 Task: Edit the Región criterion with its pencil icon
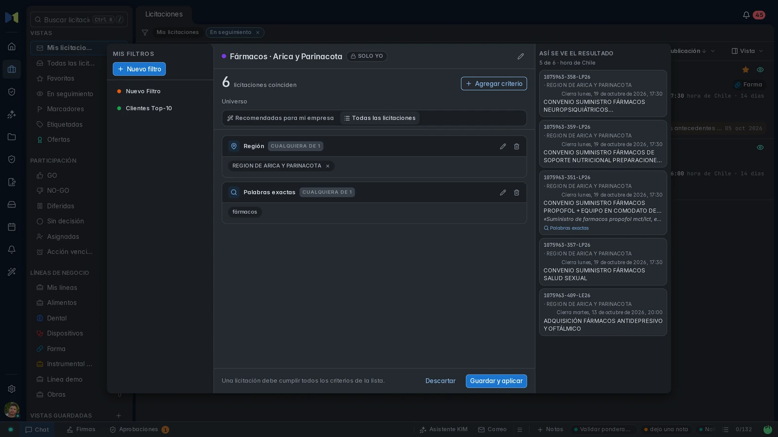503,146
